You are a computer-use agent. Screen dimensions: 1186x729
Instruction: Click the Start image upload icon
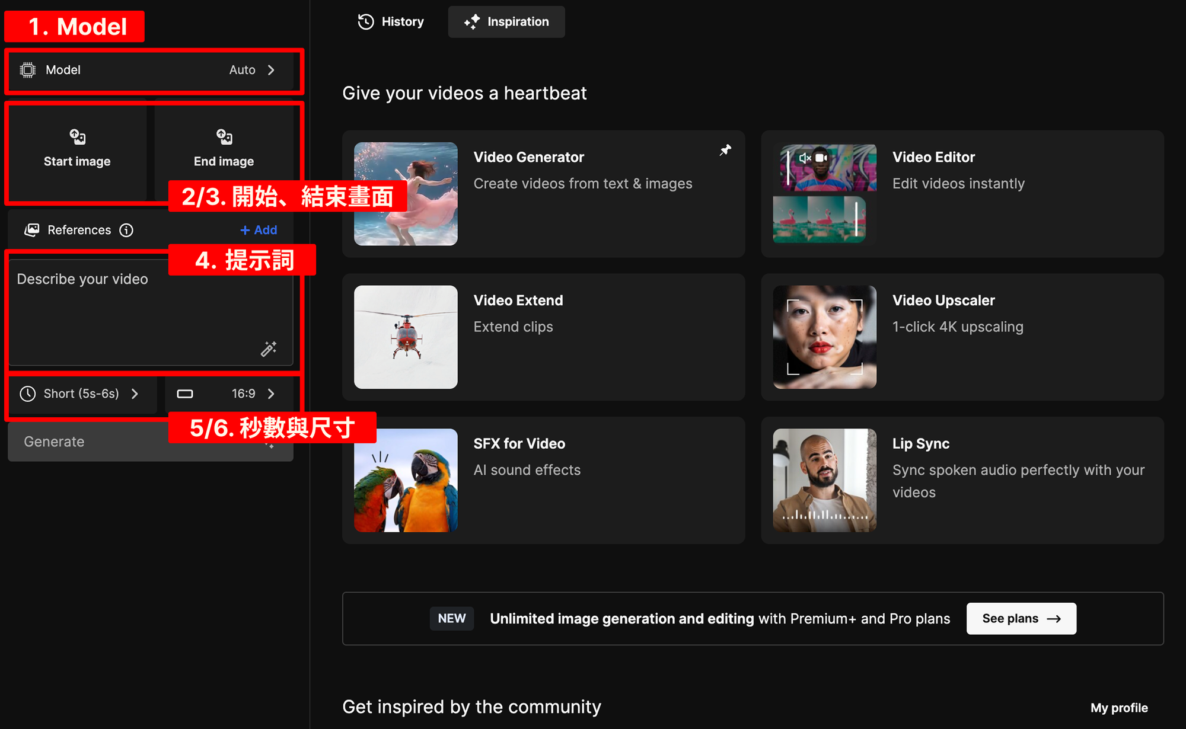[77, 137]
